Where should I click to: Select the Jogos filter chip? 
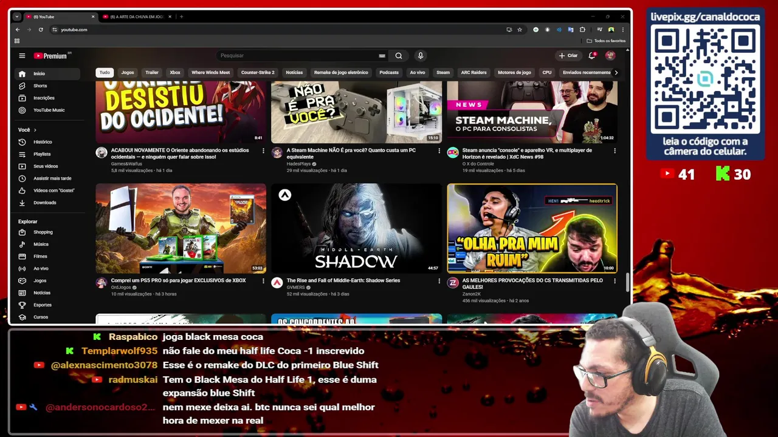tap(128, 72)
